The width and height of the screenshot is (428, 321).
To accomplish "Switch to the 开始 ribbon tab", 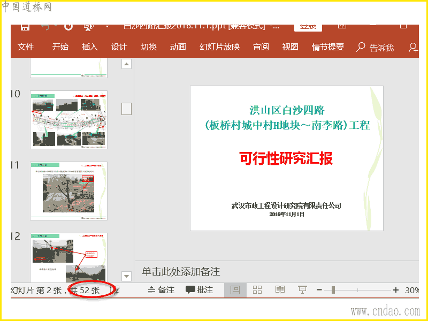I will (x=60, y=47).
